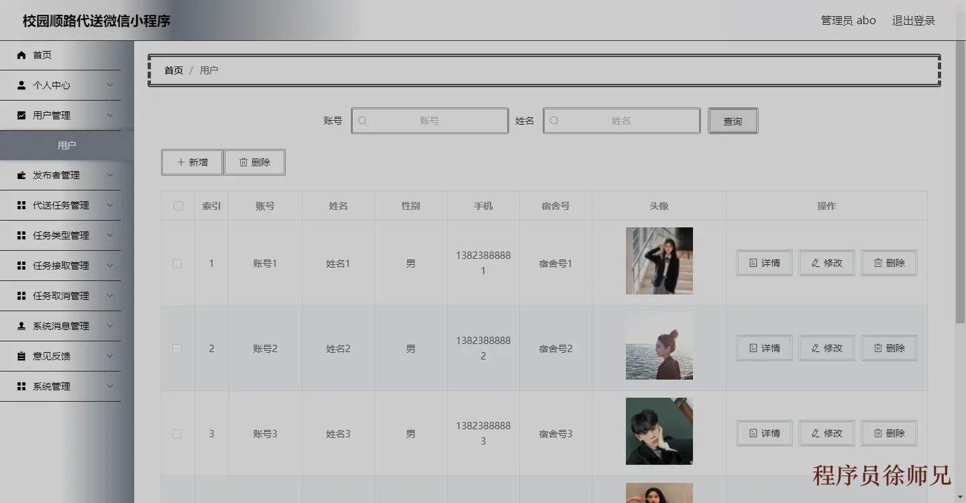The image size is (966, 503).
Task: Click the pencil icon on 修改 for 账号3
Action: tap(816, 433)
